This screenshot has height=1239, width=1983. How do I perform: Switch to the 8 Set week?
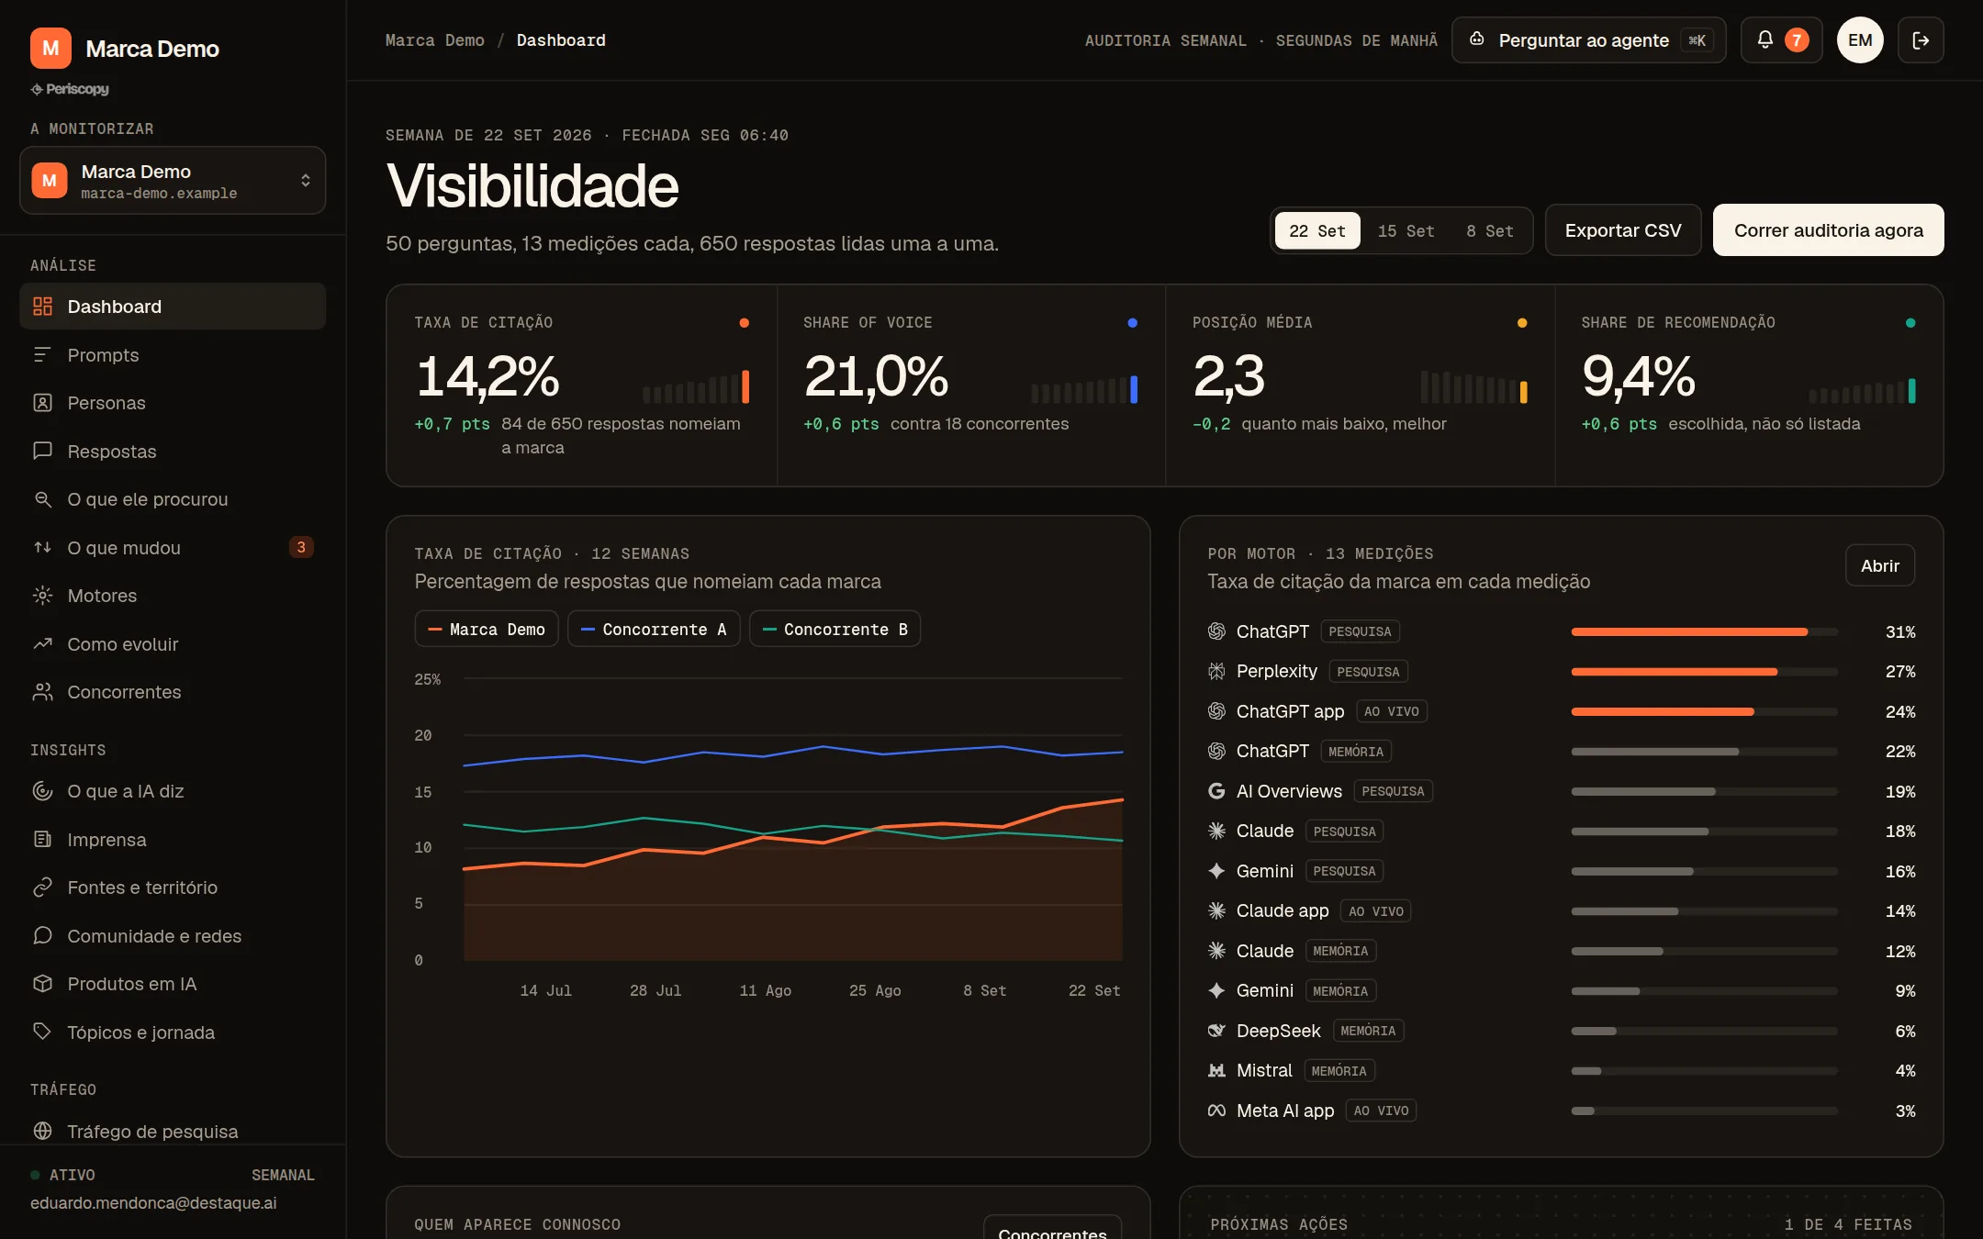tap(1490, 231)
